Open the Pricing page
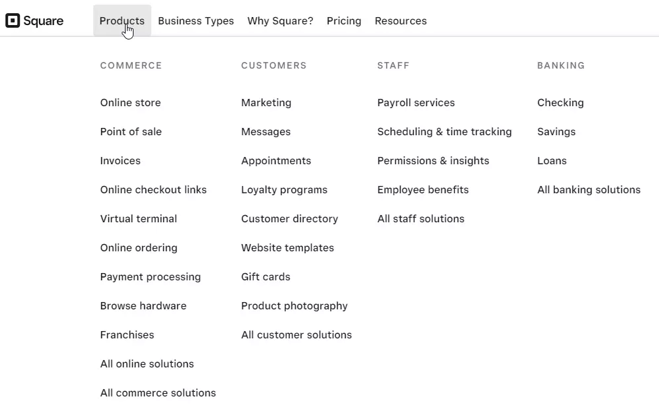This screenshot has height=407, width=659. click(x=344, y=20)
